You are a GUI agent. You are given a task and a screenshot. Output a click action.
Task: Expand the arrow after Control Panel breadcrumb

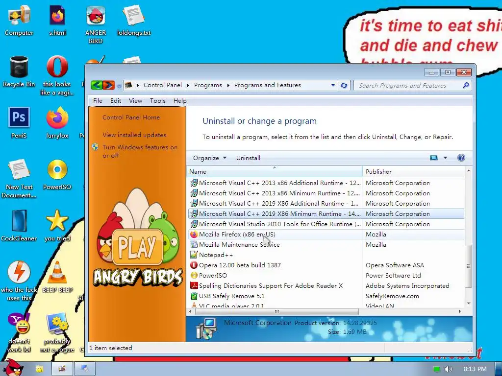point(188,85)
